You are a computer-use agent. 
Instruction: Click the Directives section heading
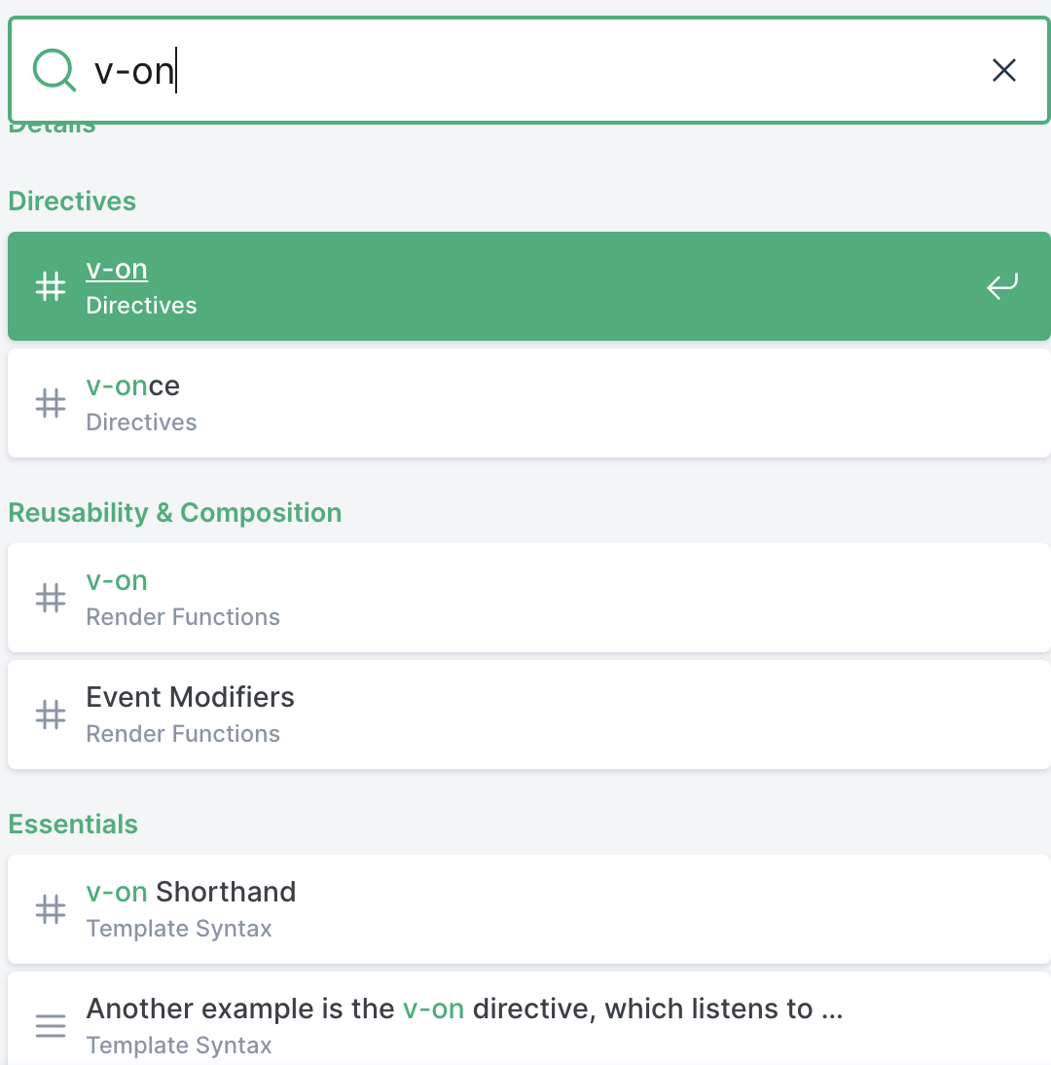tap(72, 201)
